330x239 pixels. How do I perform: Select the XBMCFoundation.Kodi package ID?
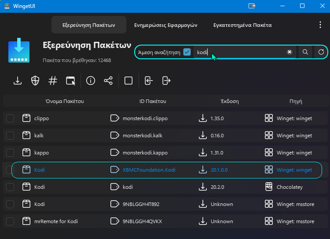[149, 170]
